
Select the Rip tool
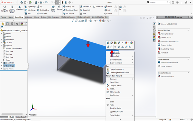[x=120, y=8]
